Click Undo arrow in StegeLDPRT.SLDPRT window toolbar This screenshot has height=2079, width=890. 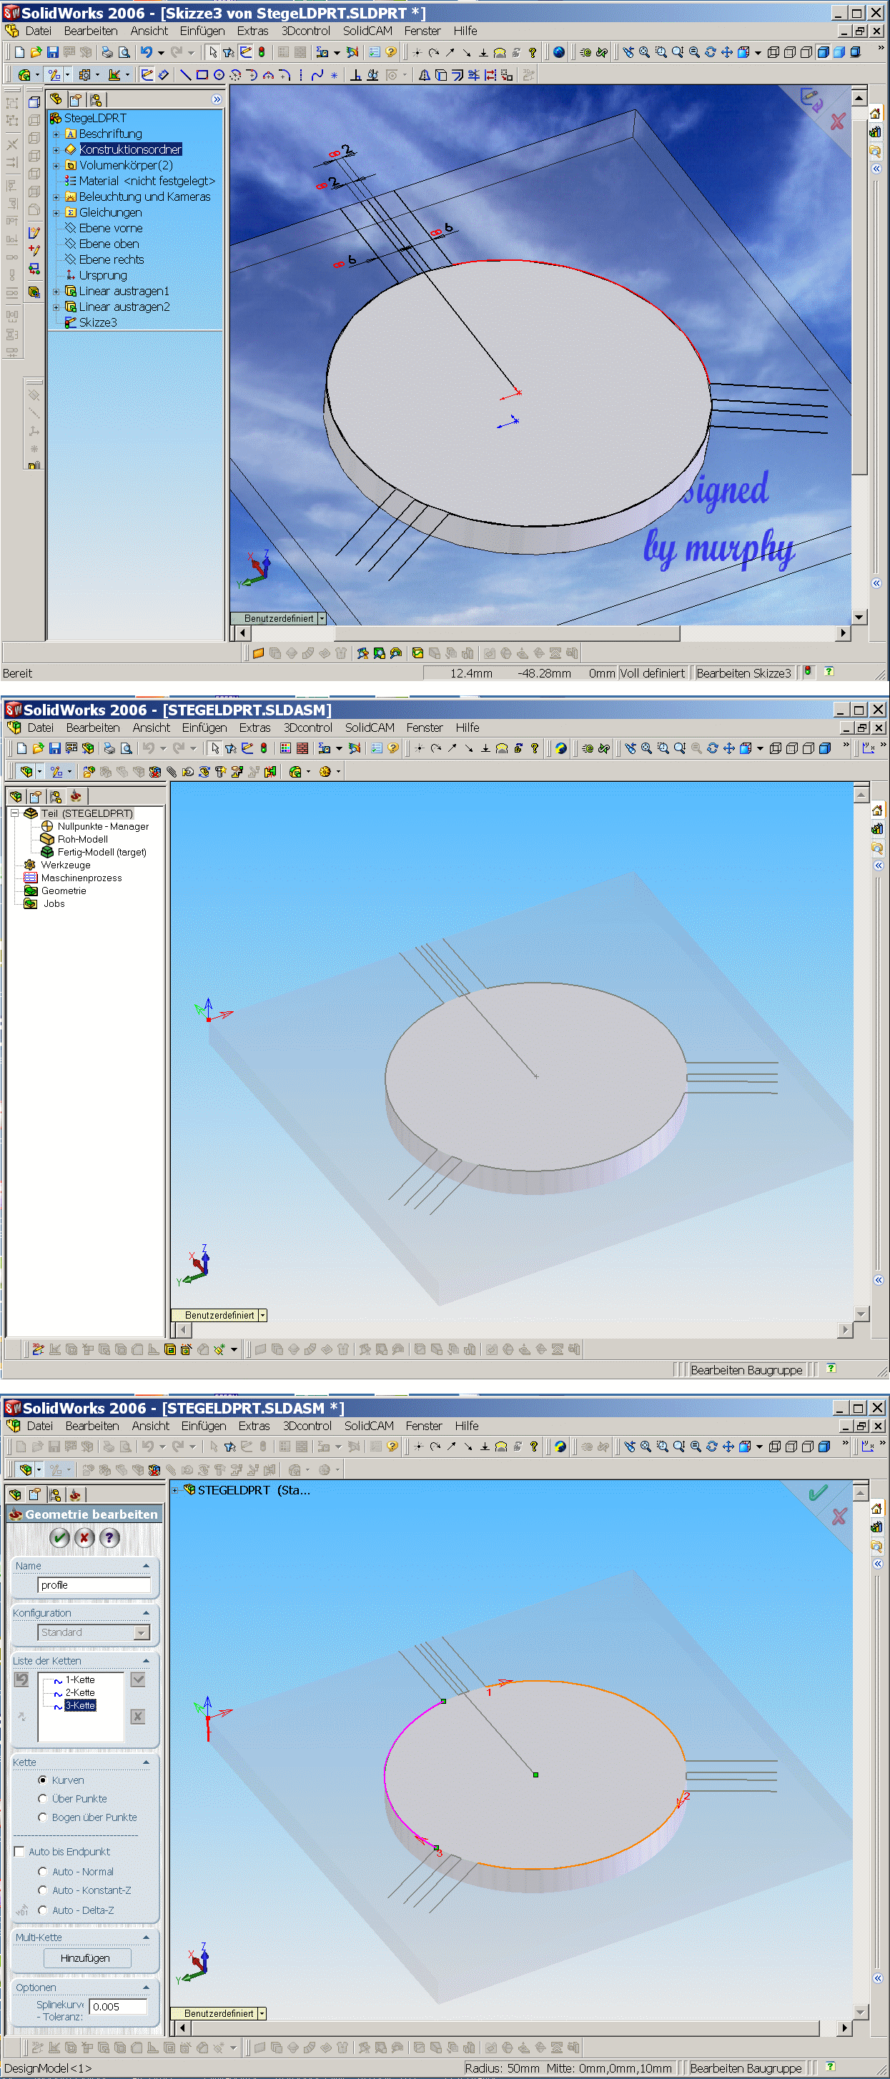[146, 52]
